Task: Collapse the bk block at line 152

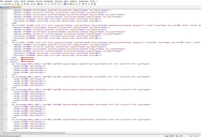Action: [x=6, y=25]
